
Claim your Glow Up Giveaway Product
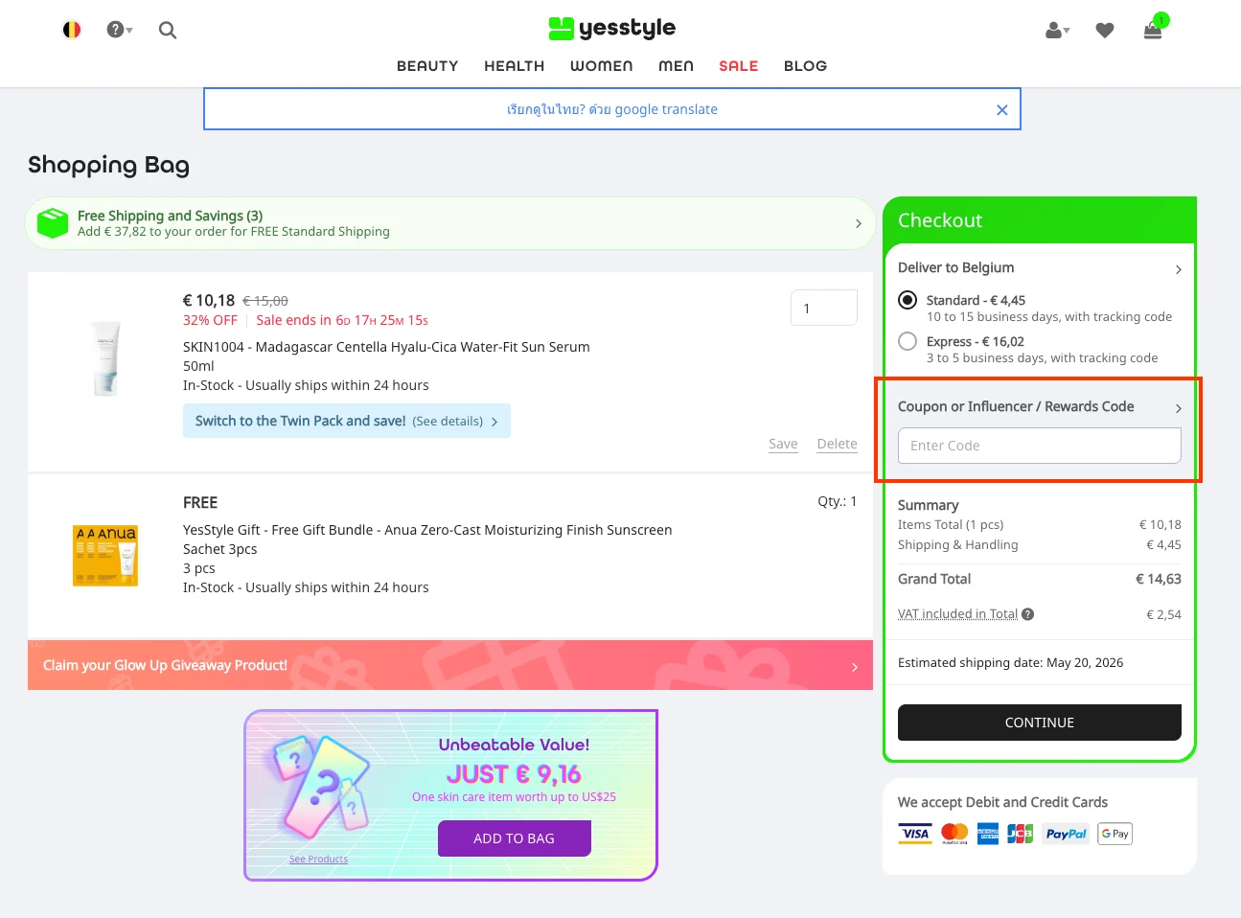pos(450,665)
